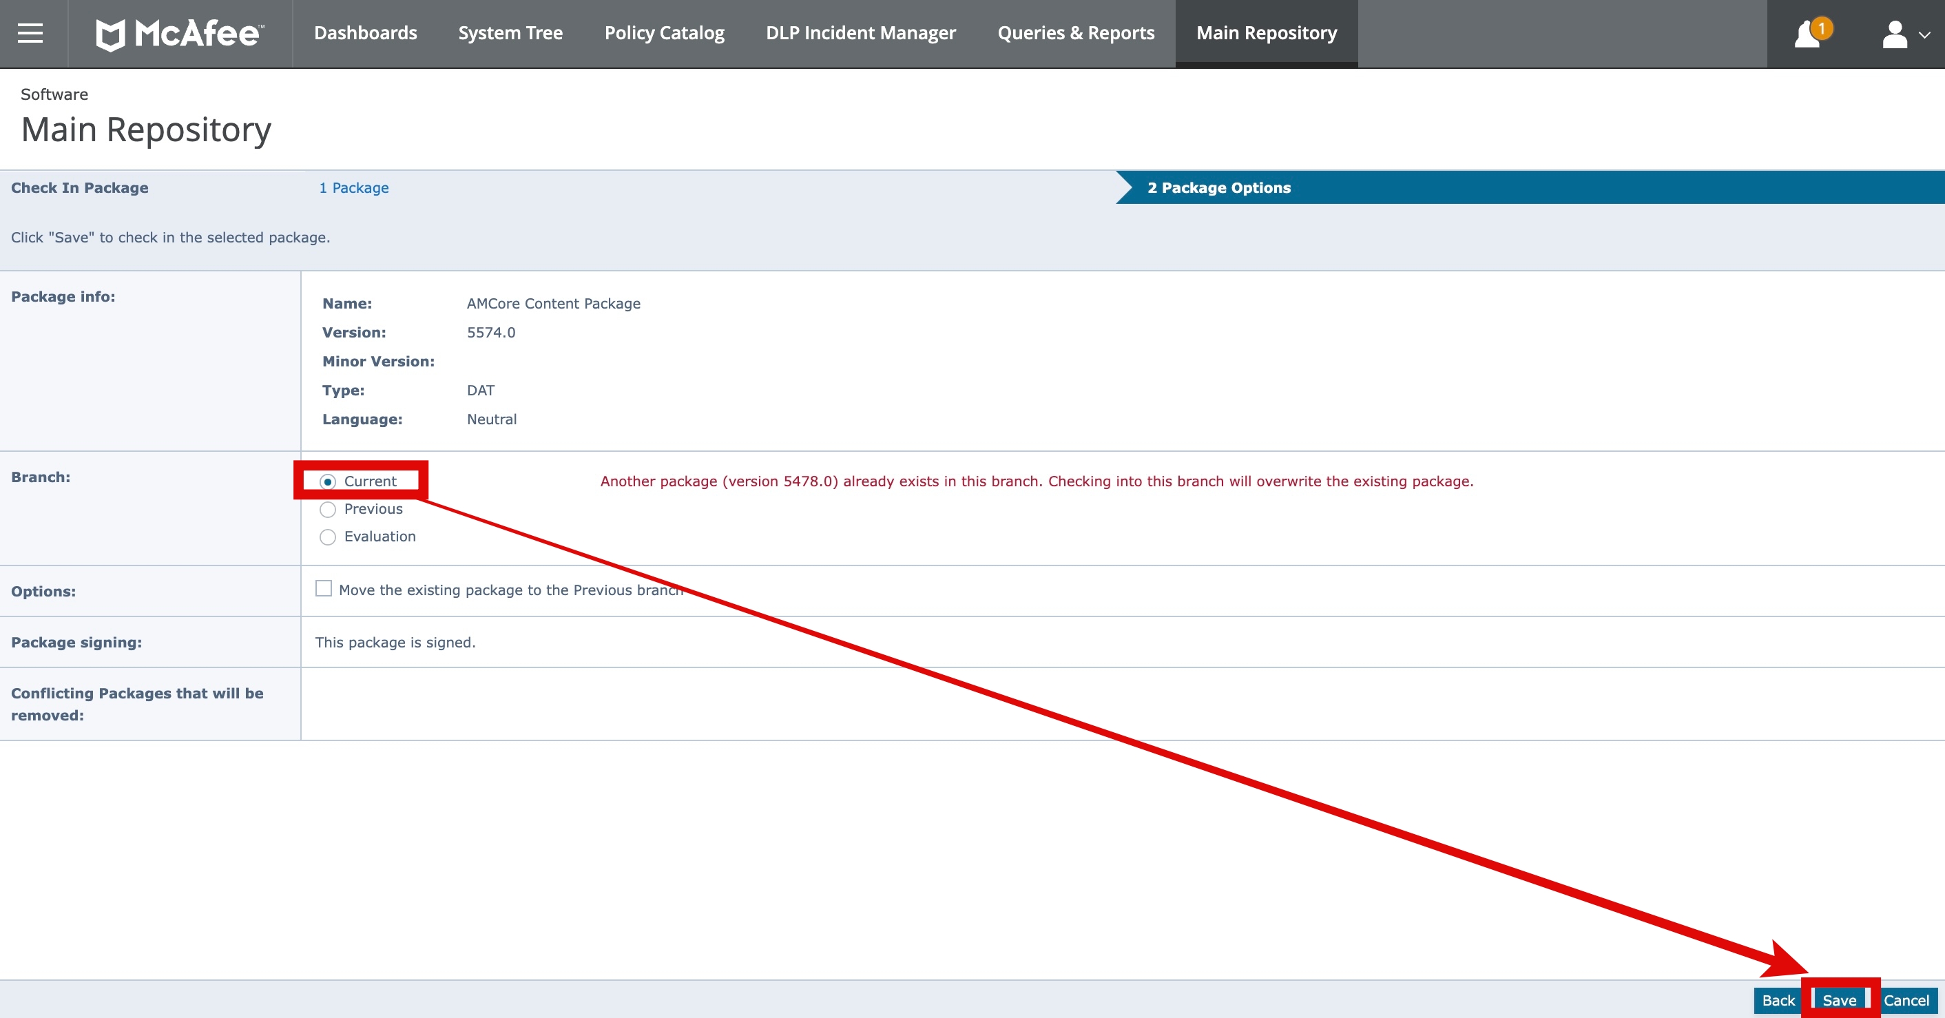The image size is (1945, 1018).
Task: Click the Main Repository tab
Action: point(1266,33)
